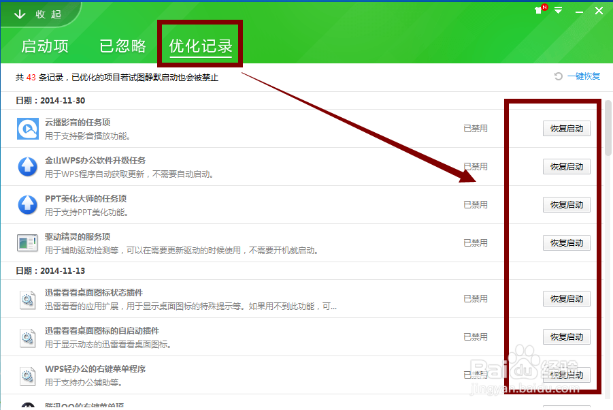Restore startup for 迅雷看看桌面图标状态插件
The image size is (613, 410).
click(x=567, y=299)
